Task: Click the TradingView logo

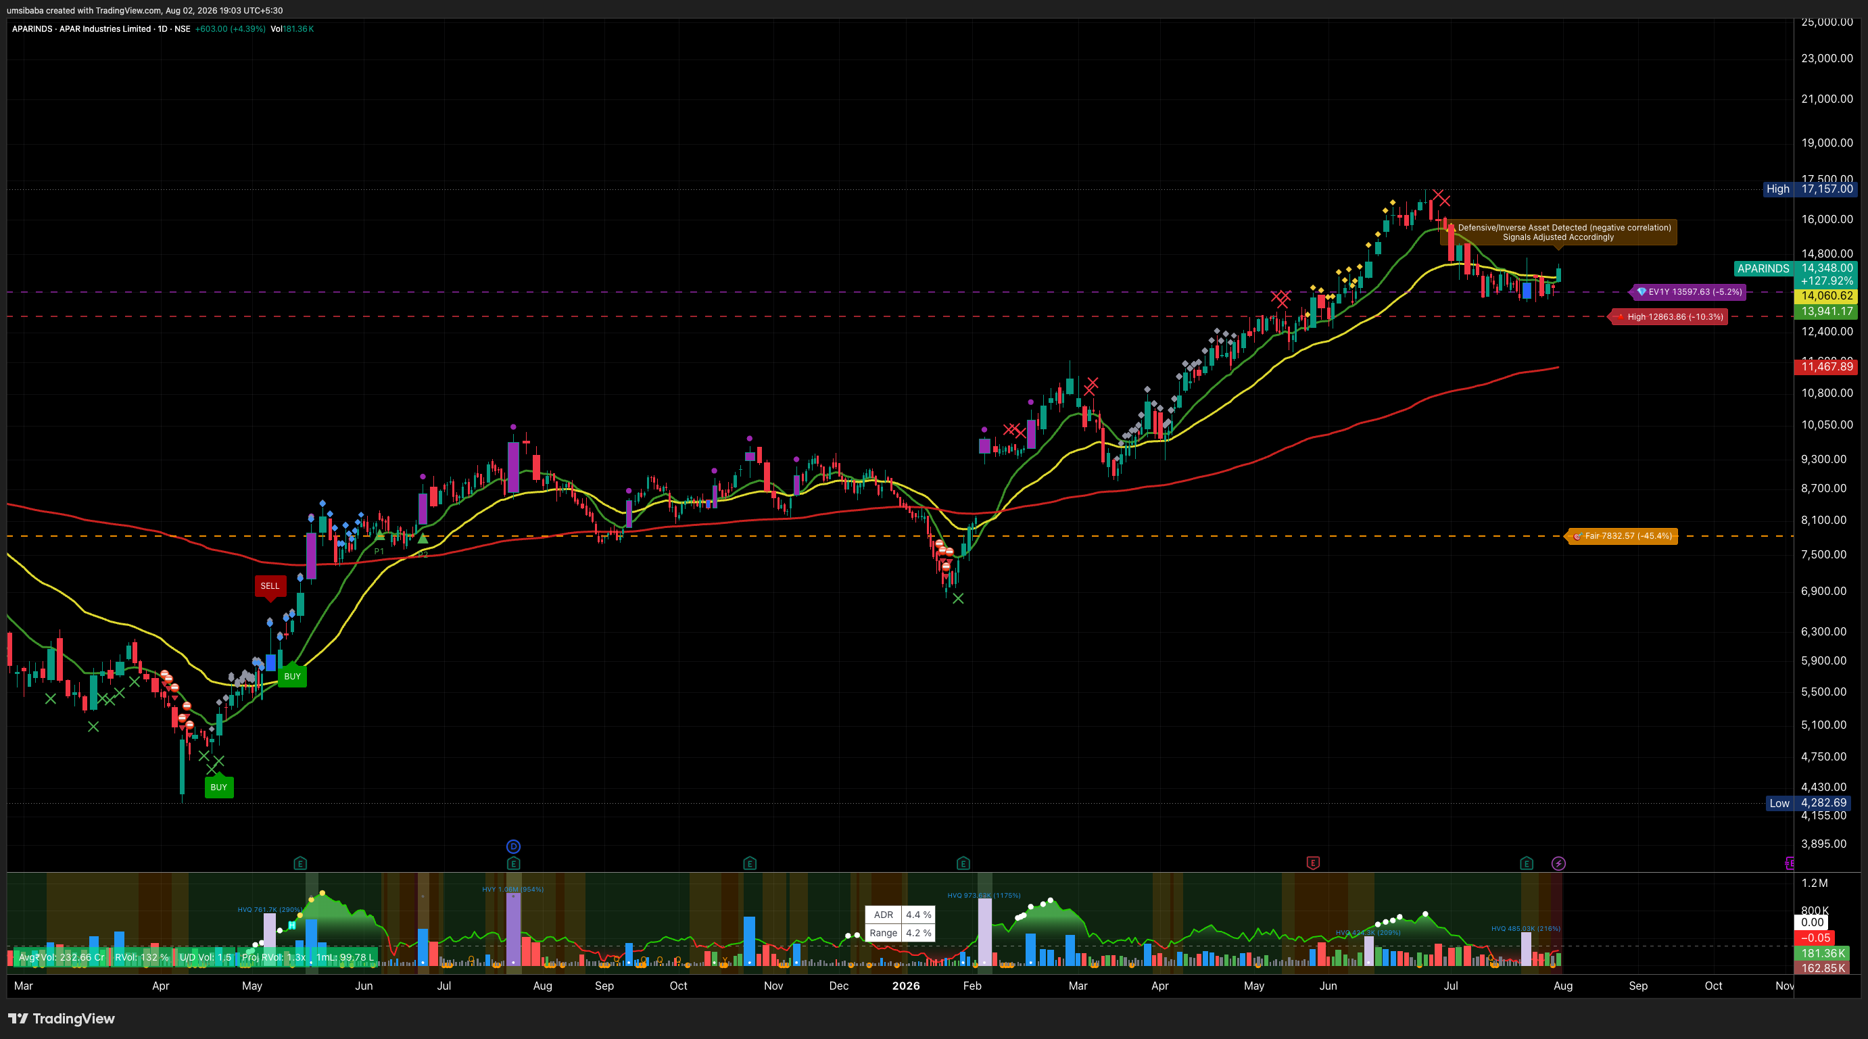Action: (62, 1019)
